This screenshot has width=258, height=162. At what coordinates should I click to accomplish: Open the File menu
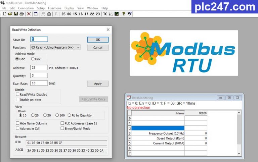4,8
